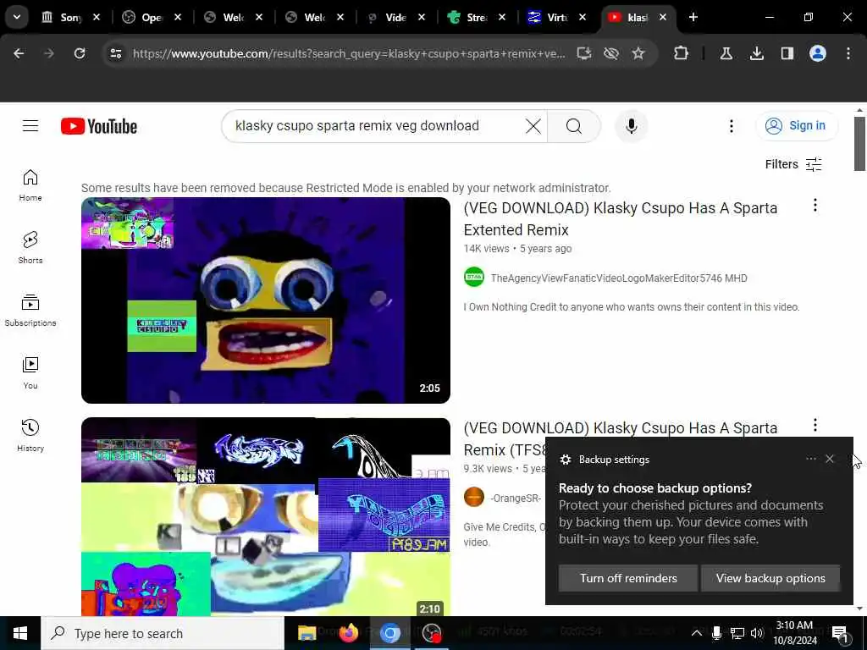Play the 2:10 video thumbnail
The height and width of the screenshot is (650, 867).
click(x=265, y=516)
